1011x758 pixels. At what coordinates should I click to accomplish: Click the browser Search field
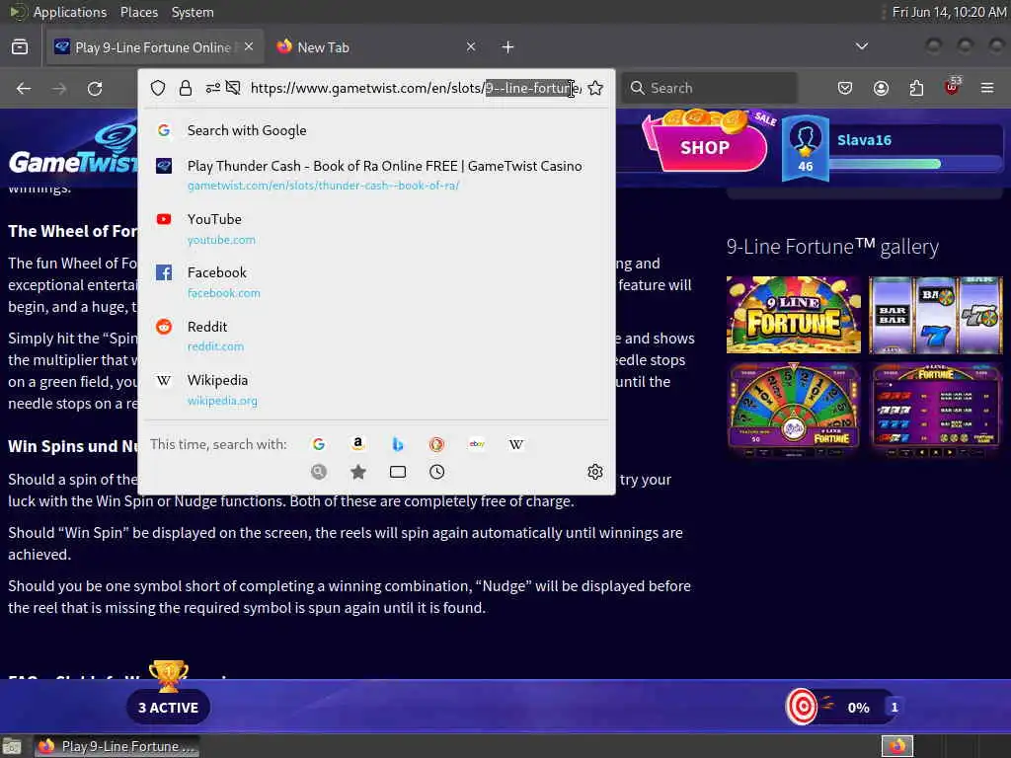point(709,88)
